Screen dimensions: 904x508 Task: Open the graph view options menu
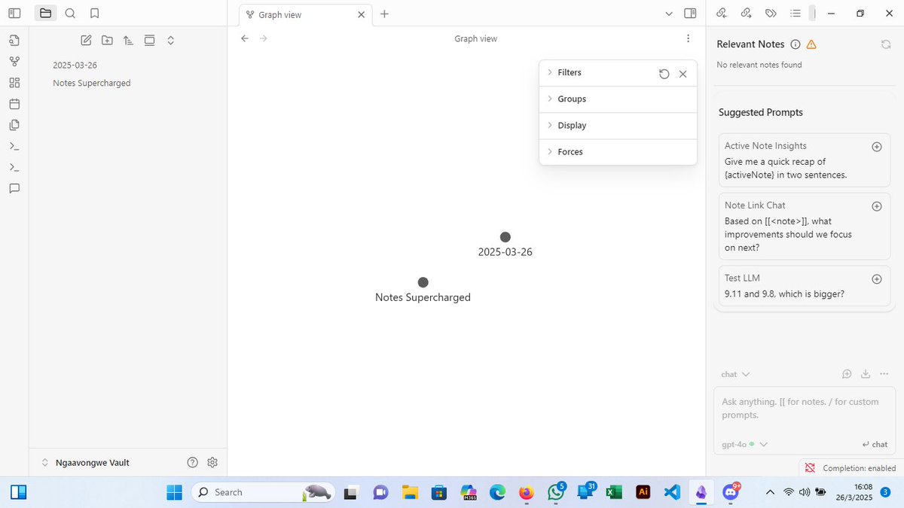(x=688, y=38)
